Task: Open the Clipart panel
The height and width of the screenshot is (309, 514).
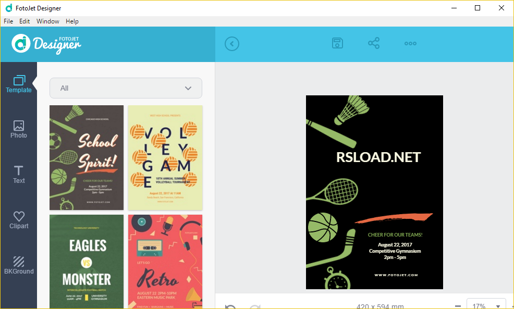Action: [19, 220]
